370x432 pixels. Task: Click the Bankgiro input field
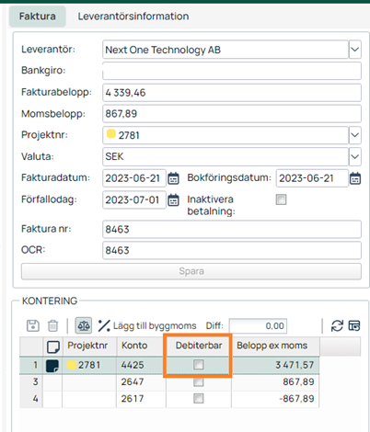click(x=232, y=71)
